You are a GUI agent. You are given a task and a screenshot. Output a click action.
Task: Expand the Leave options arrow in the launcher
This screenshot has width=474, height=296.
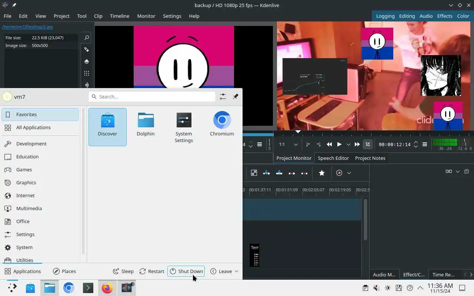[x=237, y=271]
